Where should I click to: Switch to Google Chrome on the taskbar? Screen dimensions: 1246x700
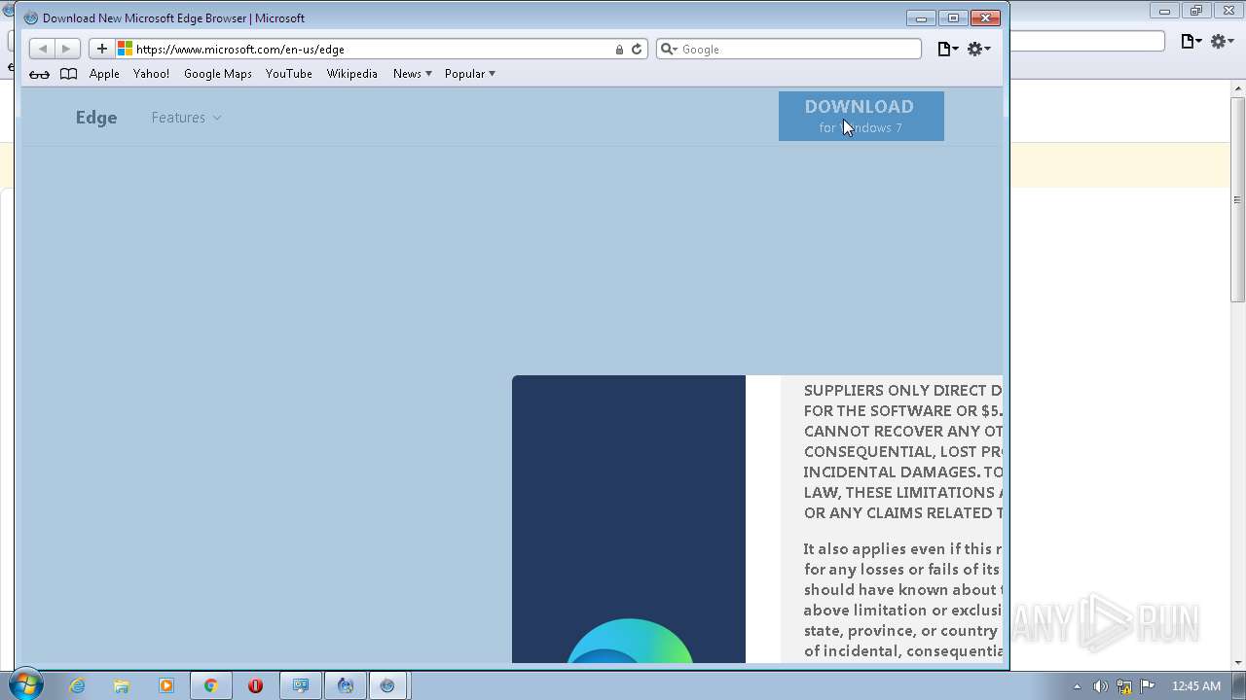pyautogui.click(x=210, y=685)
